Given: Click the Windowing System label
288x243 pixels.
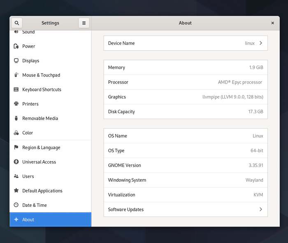Looking at the screenshot, I should click(127, 180).
